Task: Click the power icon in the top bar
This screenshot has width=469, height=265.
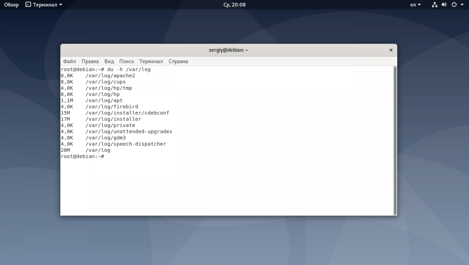Action: pos(454,5)
